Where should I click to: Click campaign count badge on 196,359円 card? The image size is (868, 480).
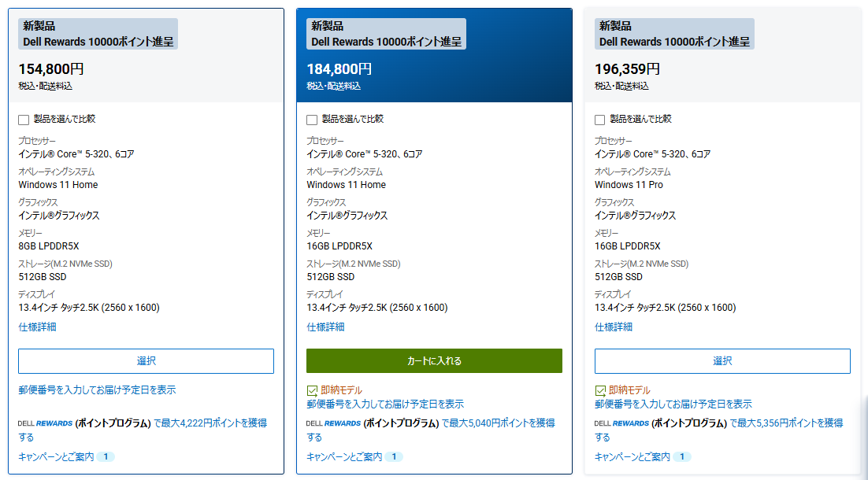pos(682,456)
